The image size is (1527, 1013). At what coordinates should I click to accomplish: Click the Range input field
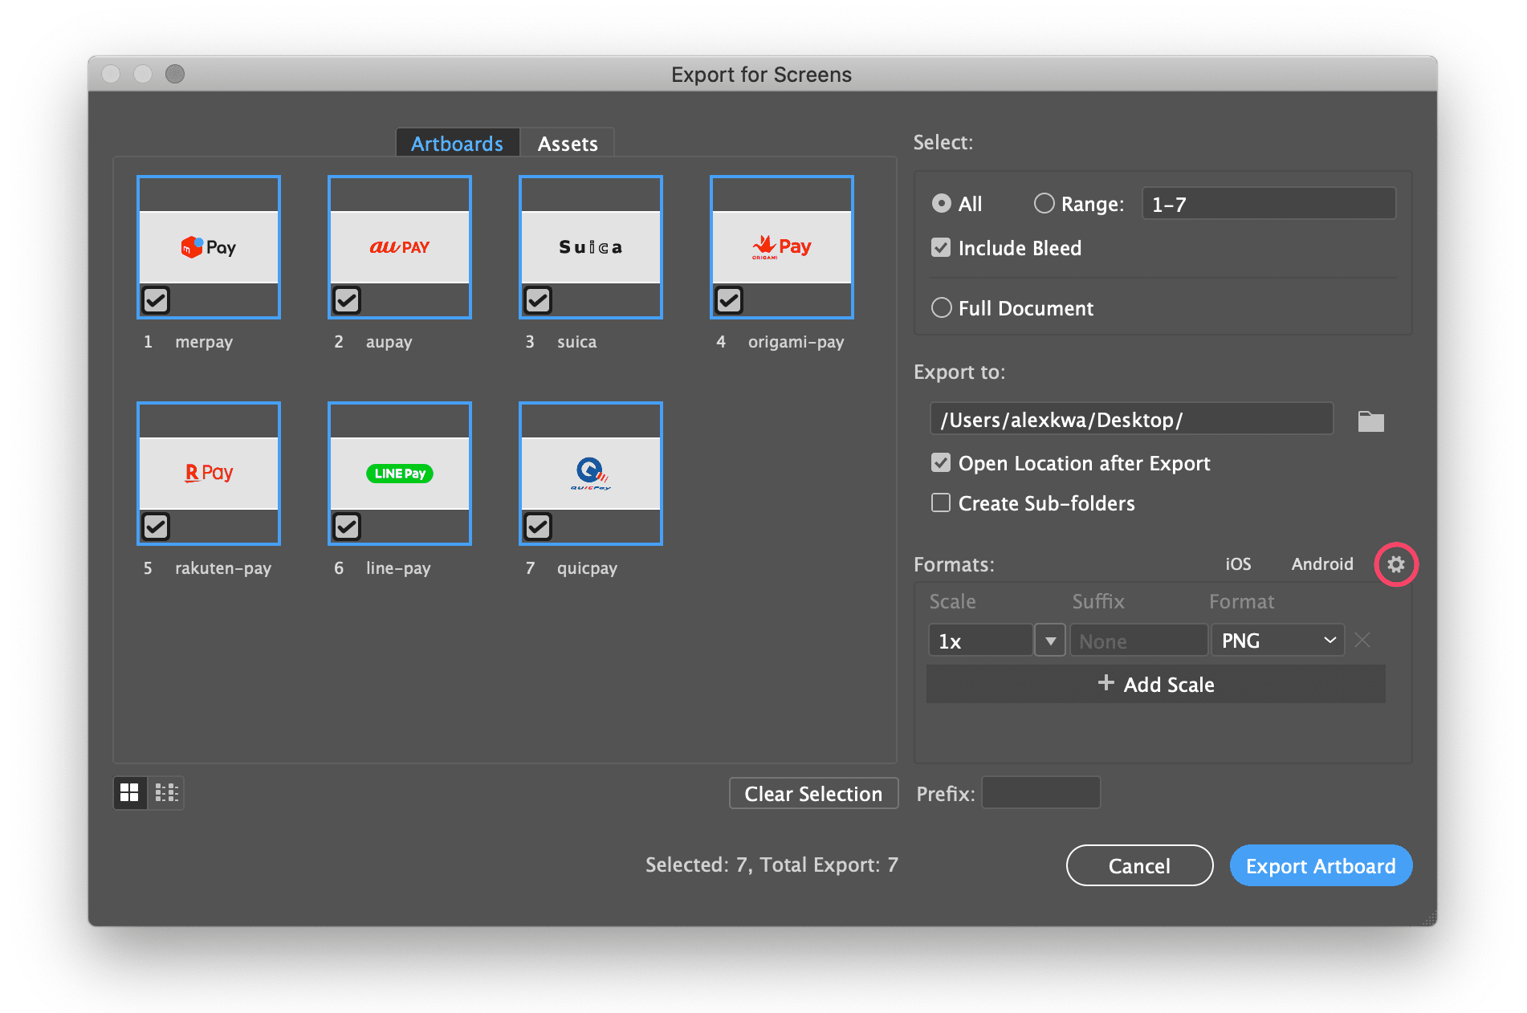(1268, 204)
